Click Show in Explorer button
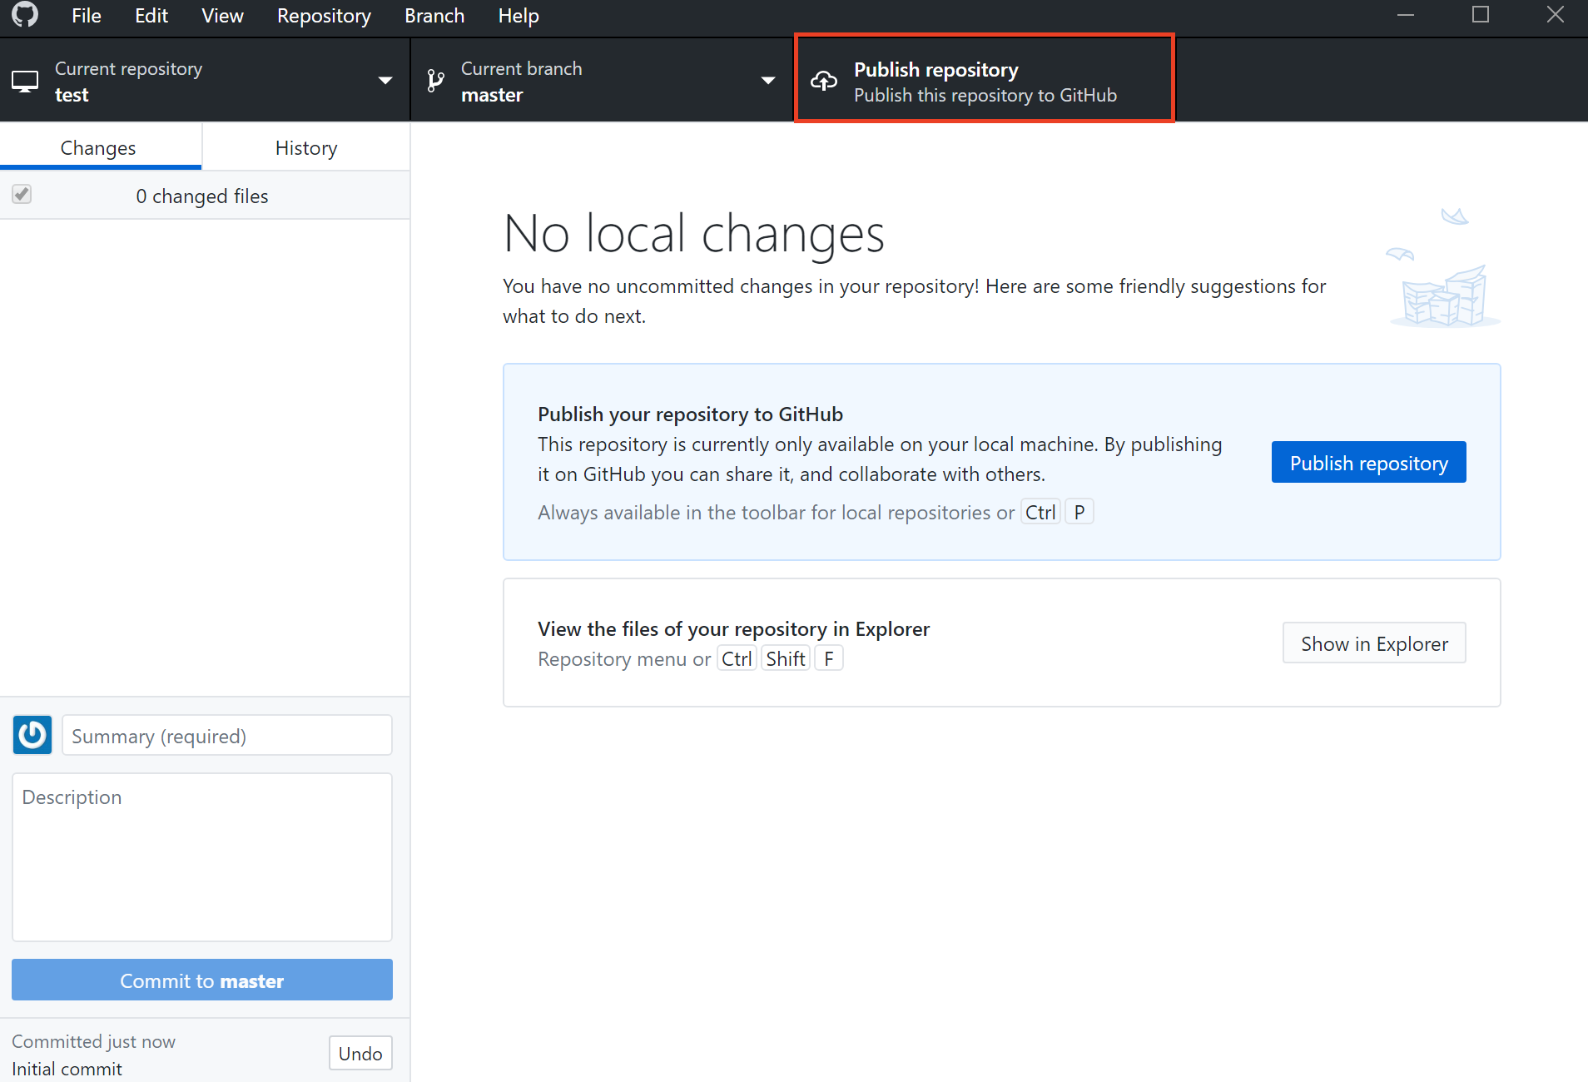The height and width of the screenshot is (1082, 1588). click(1374, 643)
